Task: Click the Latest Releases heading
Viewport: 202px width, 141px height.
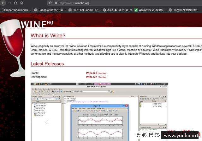Action: click(x=47, y=64)
